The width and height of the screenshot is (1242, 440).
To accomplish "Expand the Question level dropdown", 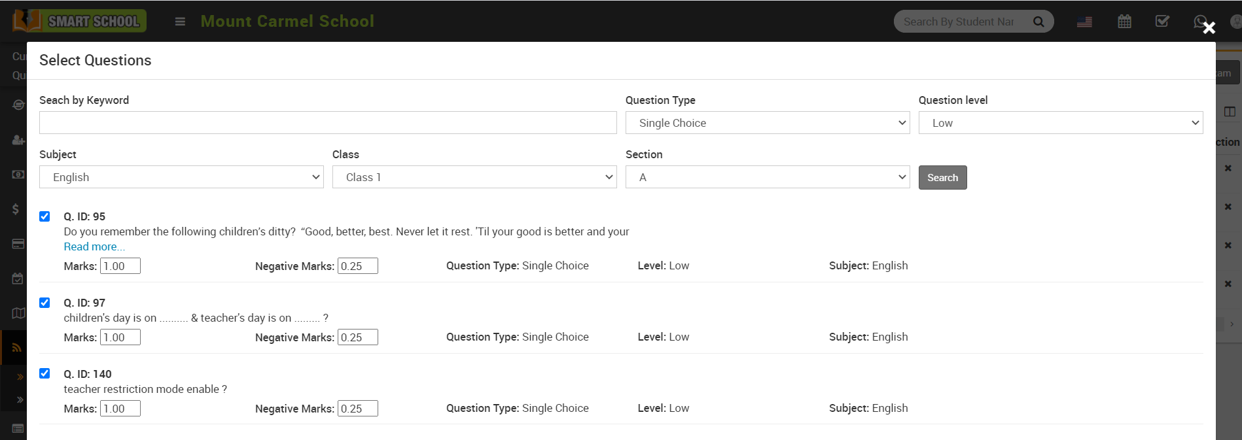I will (1060, 123).
